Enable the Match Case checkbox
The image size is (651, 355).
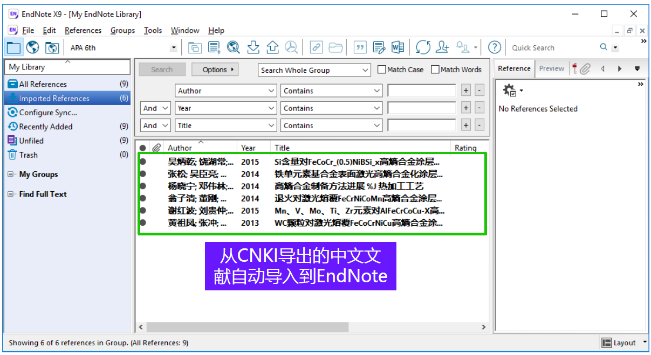coord(382,69)
